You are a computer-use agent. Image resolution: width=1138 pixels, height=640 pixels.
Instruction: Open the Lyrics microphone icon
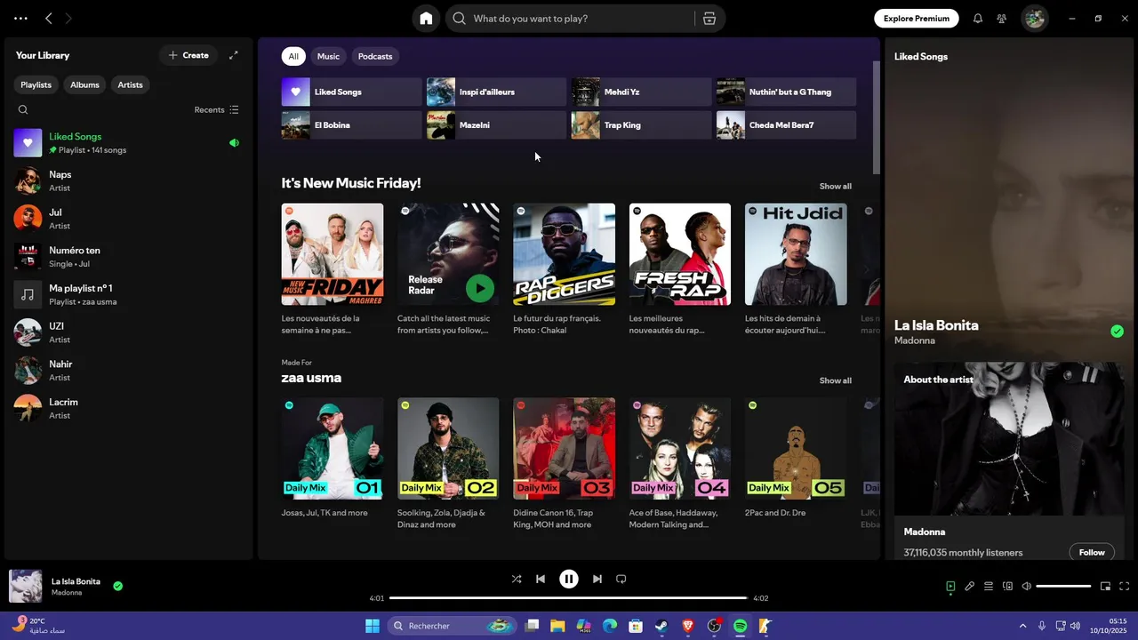click(x=970, y=587)
